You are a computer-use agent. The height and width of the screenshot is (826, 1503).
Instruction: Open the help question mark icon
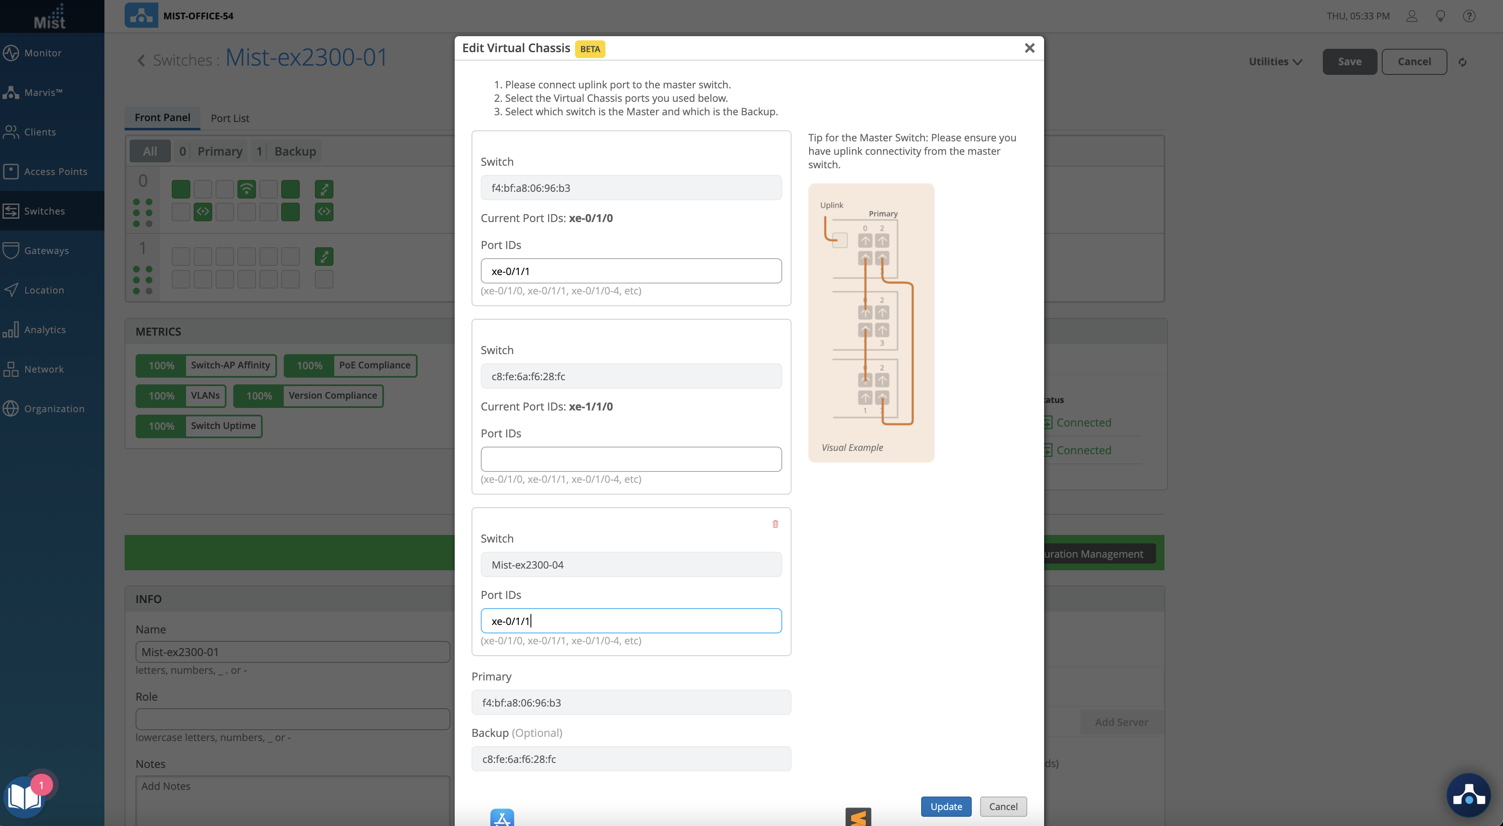pyautogui.click(x=1468, y=16)
